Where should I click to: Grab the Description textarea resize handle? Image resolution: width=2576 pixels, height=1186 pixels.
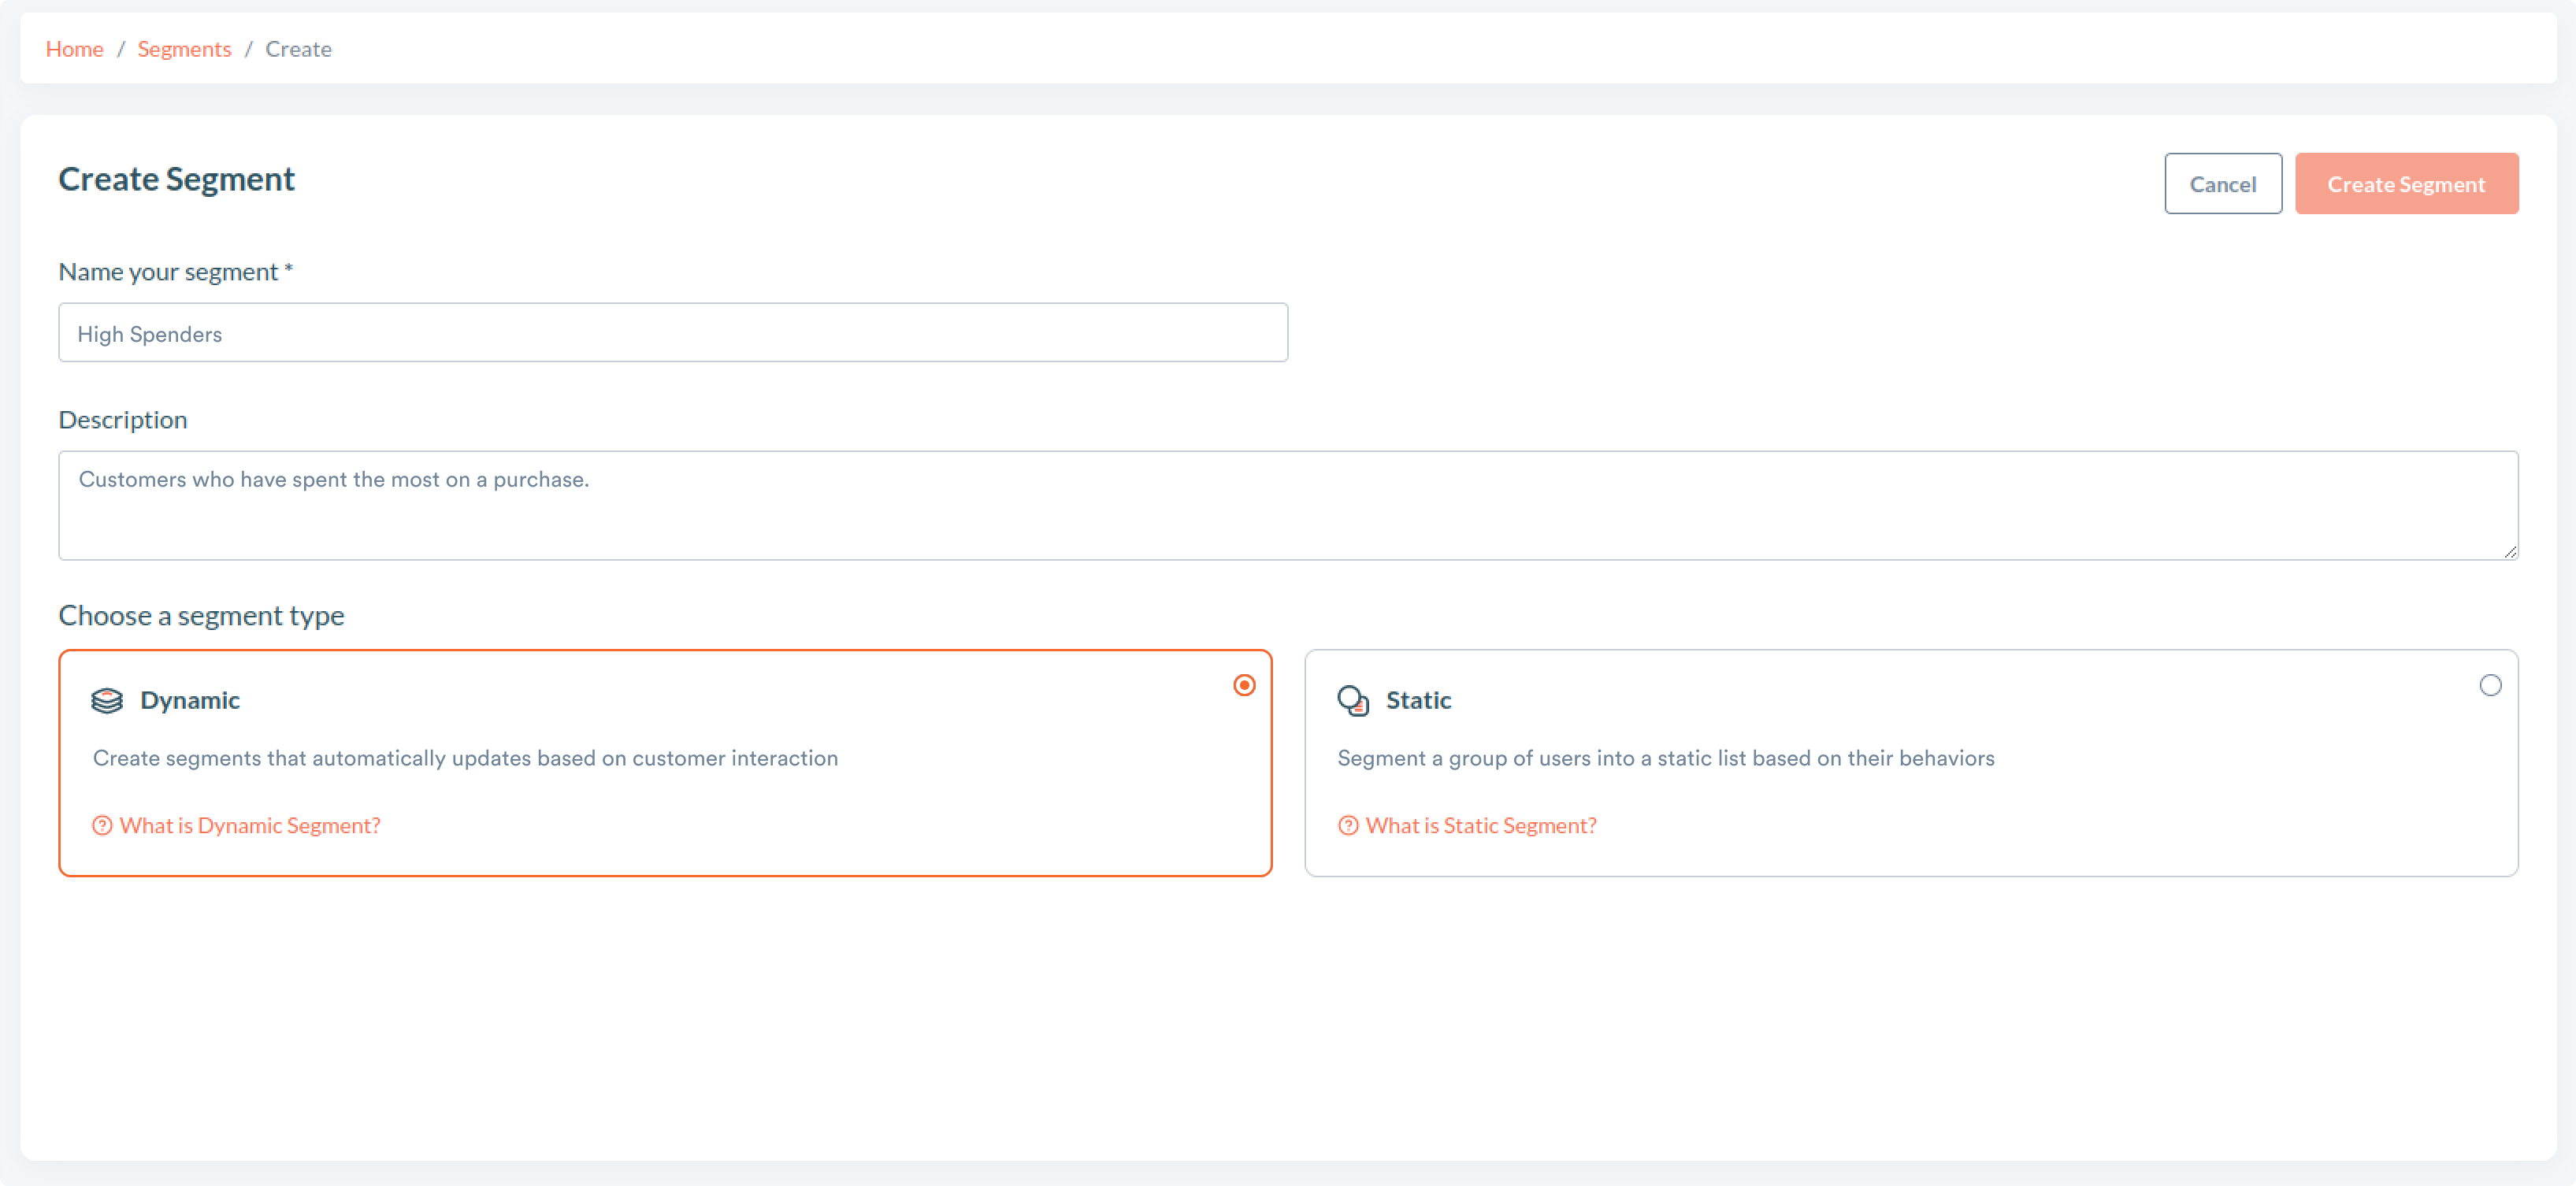point(2509,551)
